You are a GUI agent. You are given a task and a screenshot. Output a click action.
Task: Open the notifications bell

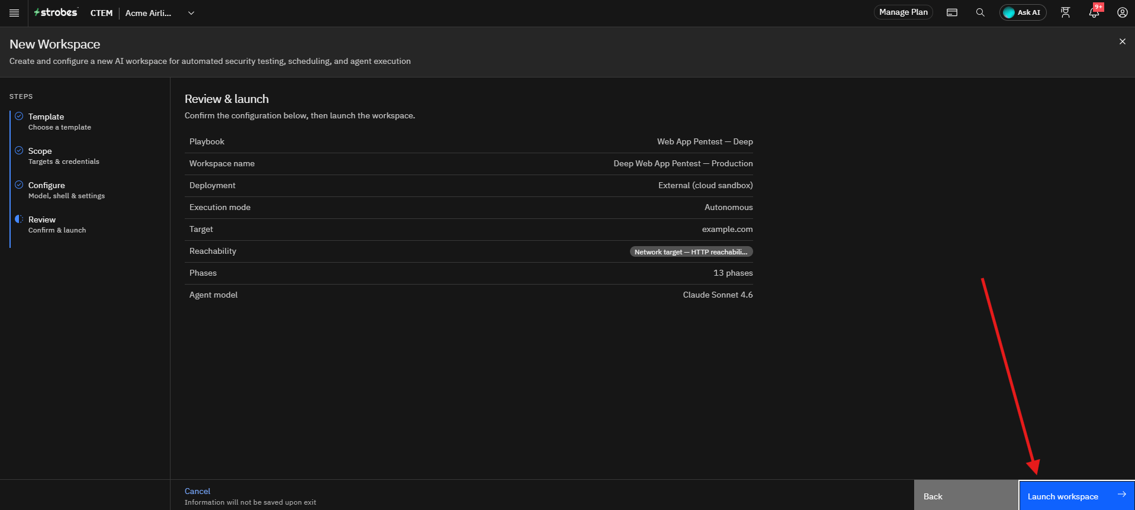1094,12
